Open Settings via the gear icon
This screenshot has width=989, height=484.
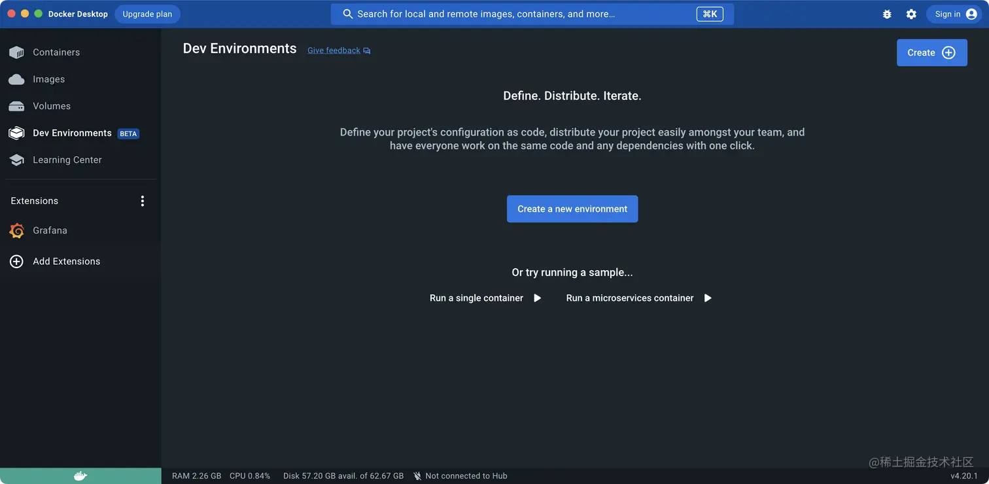[911, 14]
